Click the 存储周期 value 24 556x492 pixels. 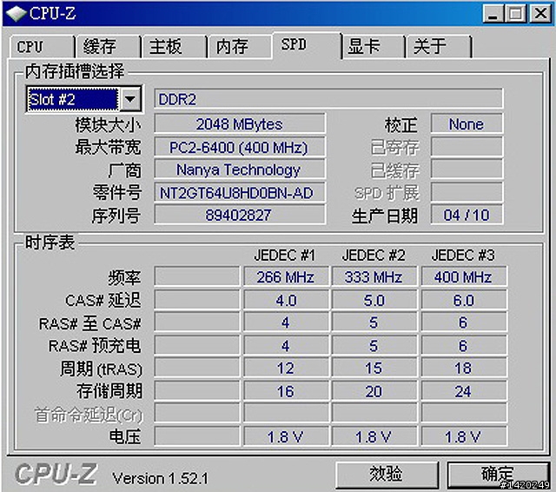pyautogui.click(x=463, y=391)
